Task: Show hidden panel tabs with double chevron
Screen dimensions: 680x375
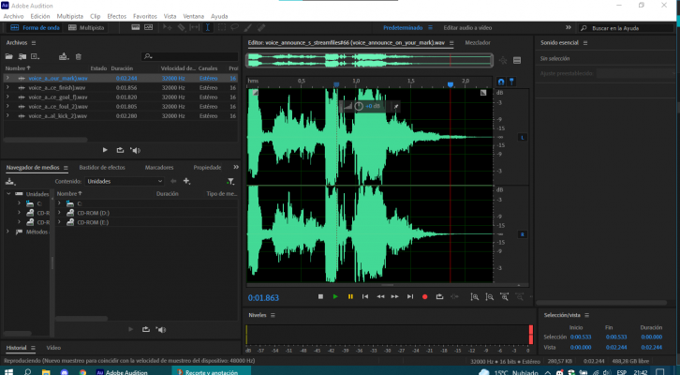Action: (x=236, y=167)
